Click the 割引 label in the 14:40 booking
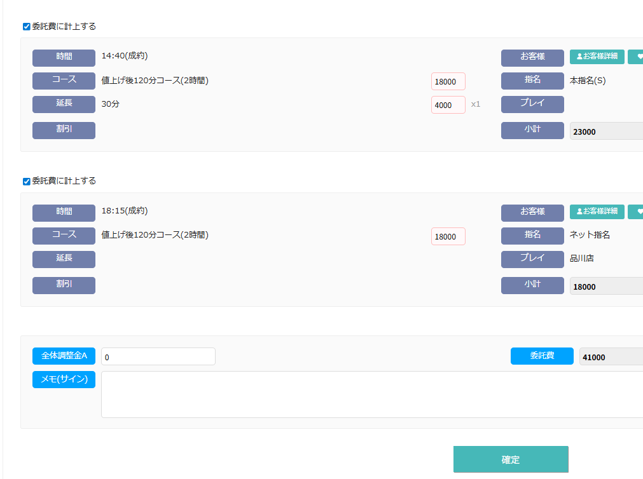This screenshot has height=479, width=643. pyautogui.click(x=64, y=130)
